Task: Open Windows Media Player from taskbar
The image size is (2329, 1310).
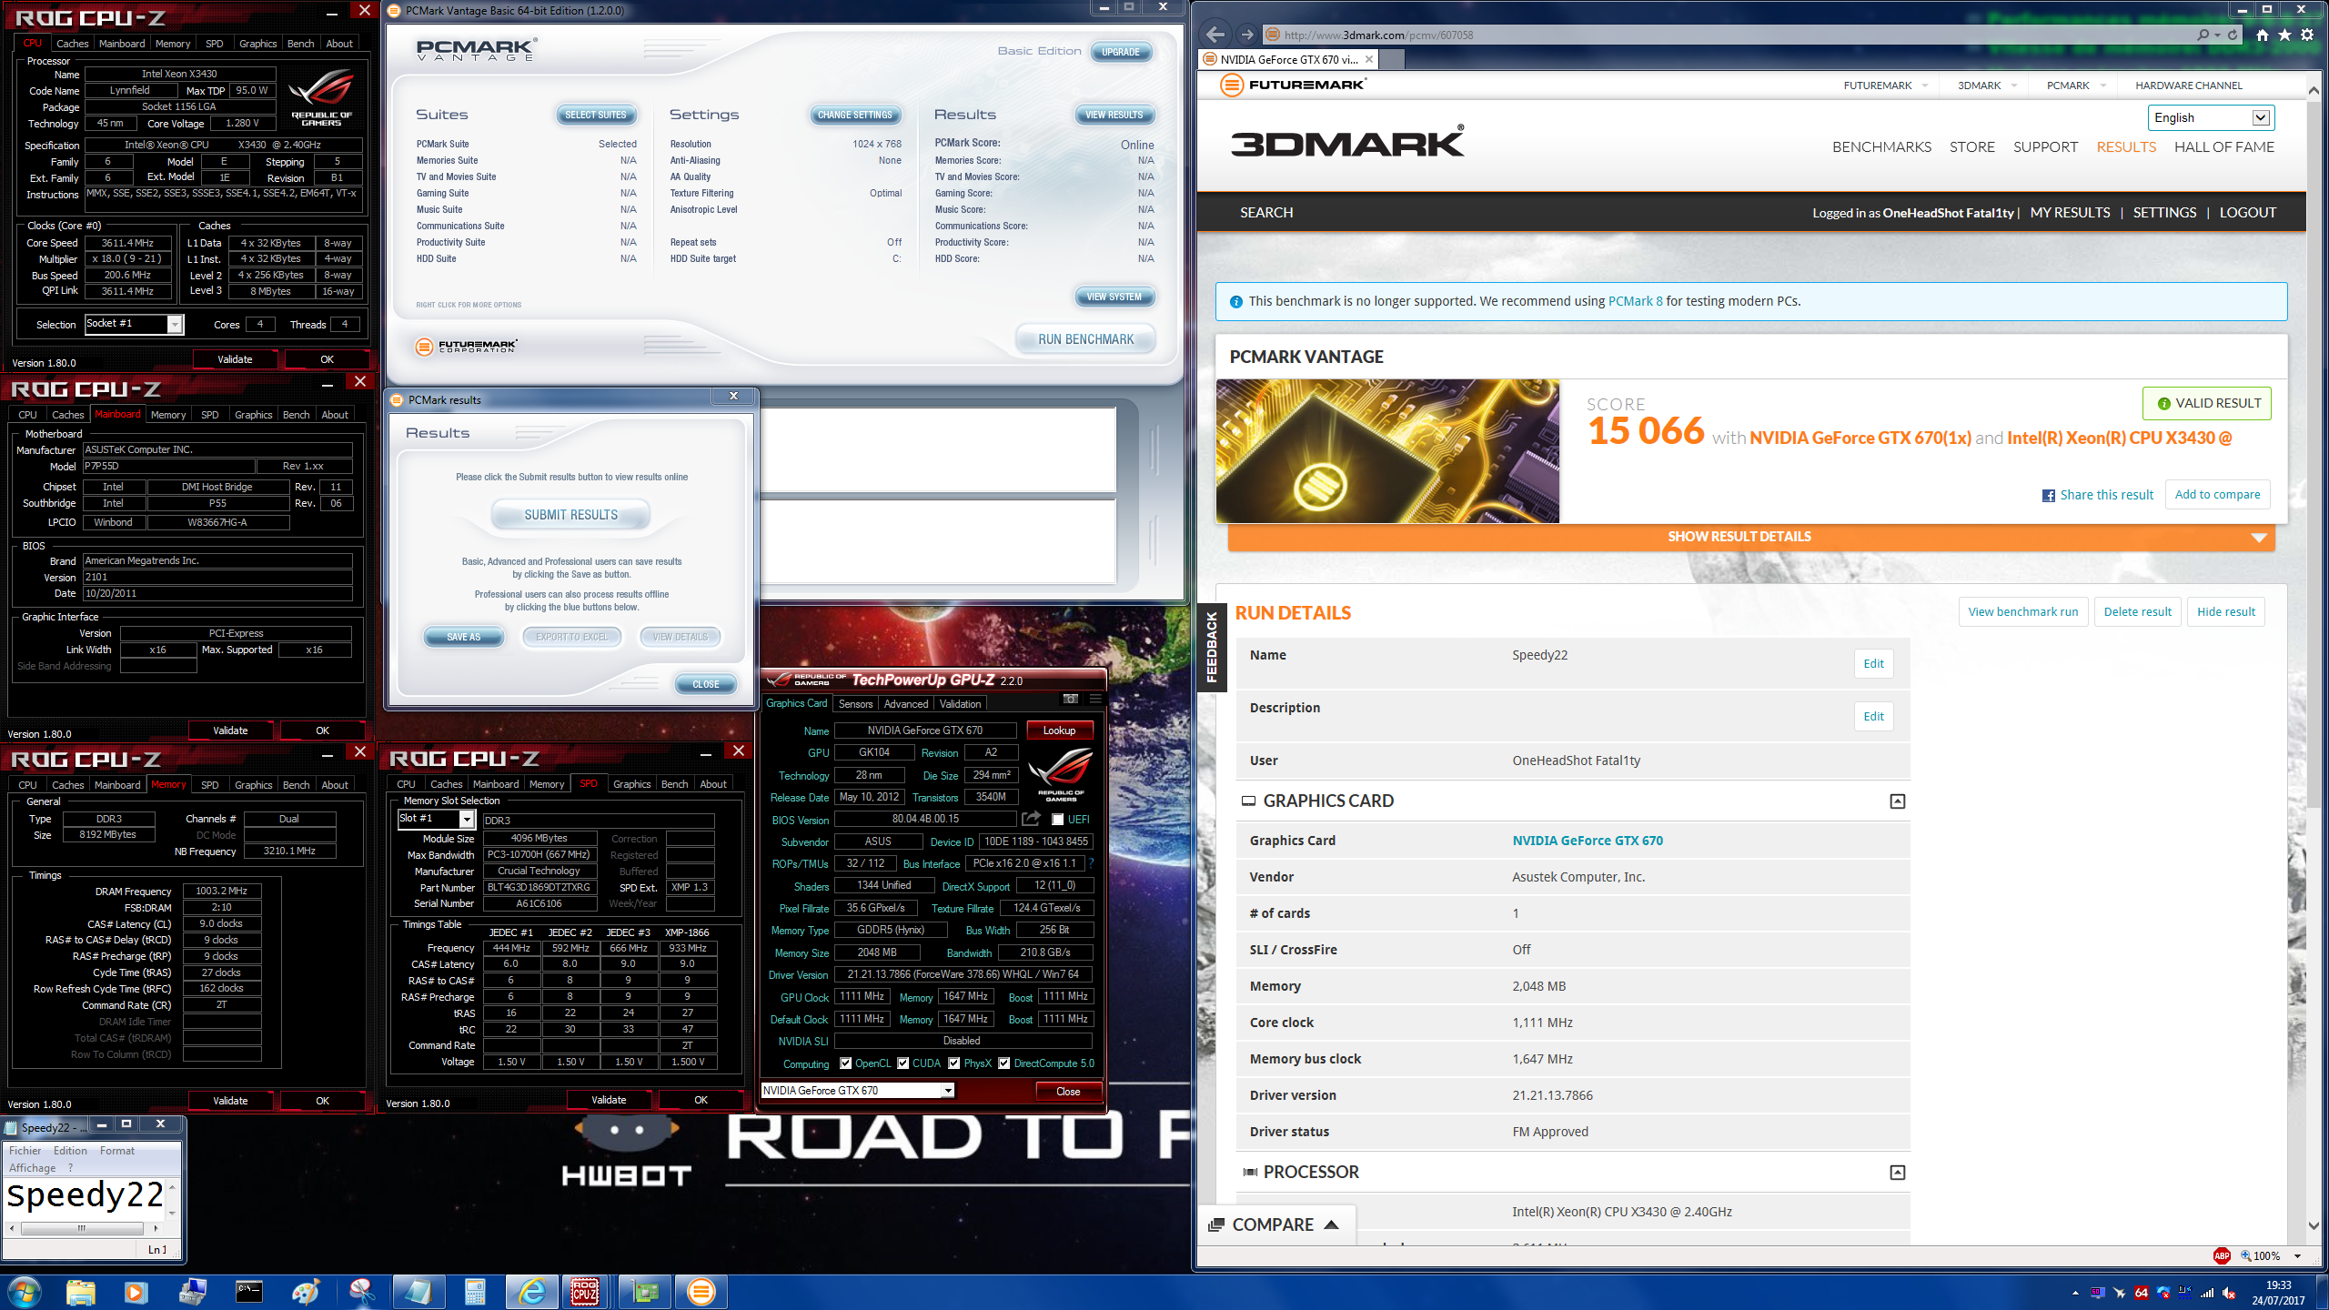Action: pyautogui.click(x=136, y=1292)
